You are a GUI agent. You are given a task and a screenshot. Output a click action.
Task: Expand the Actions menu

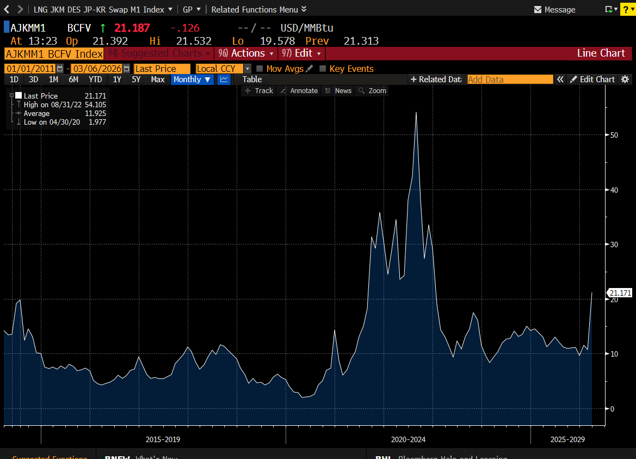pyautogui.click(x=246, y=53)
